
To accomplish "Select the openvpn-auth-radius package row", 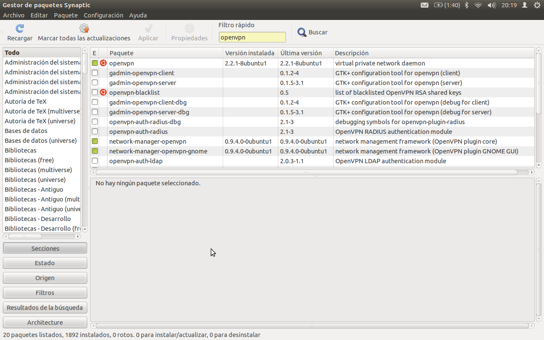I will tap(312, 131).
